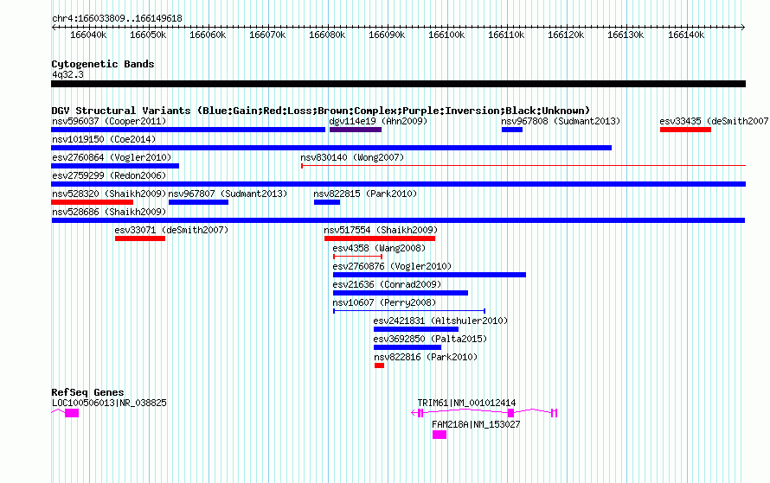
Task: Click the 166080k ruler tick label
Action: 327,35
